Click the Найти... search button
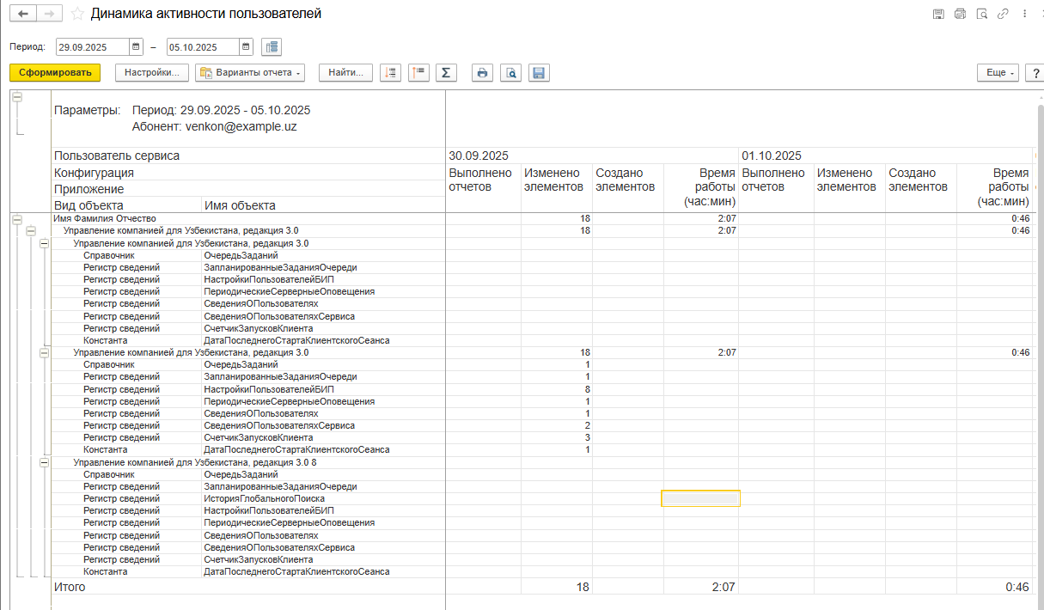 [346, 73]
